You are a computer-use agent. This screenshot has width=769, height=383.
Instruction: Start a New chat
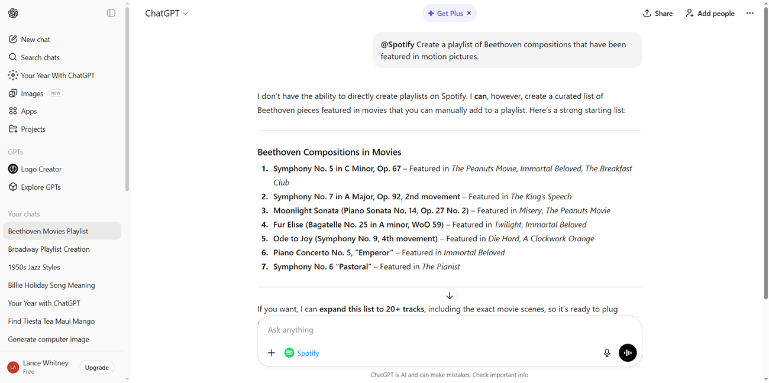pyautogui.click(x=35, y=40)
